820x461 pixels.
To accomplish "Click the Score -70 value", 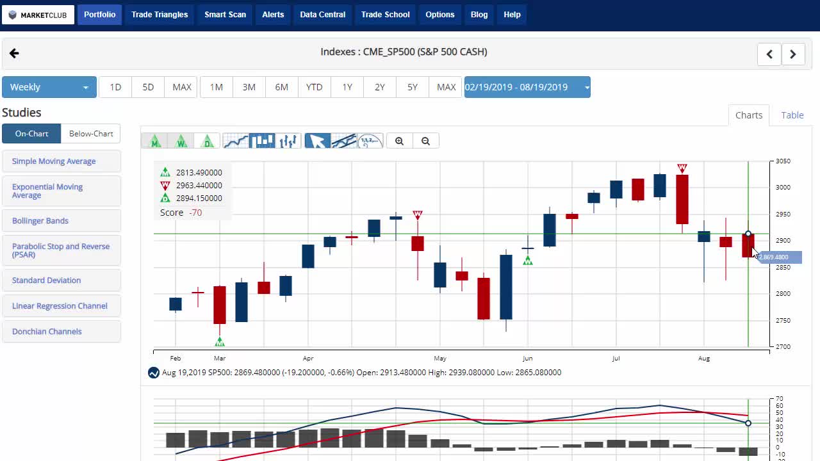I will 195,213.
